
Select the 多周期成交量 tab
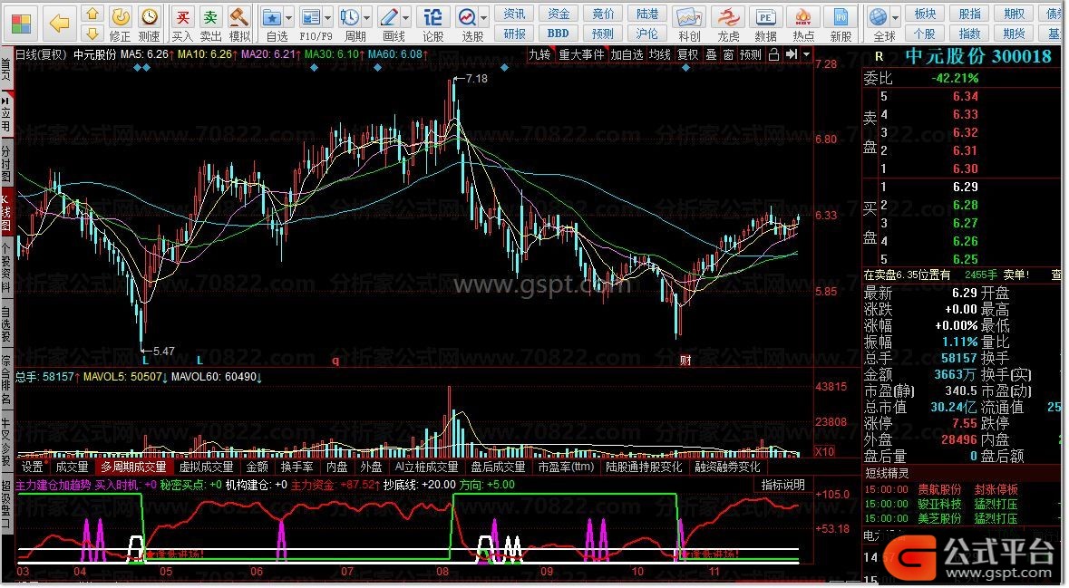[133, 468]
